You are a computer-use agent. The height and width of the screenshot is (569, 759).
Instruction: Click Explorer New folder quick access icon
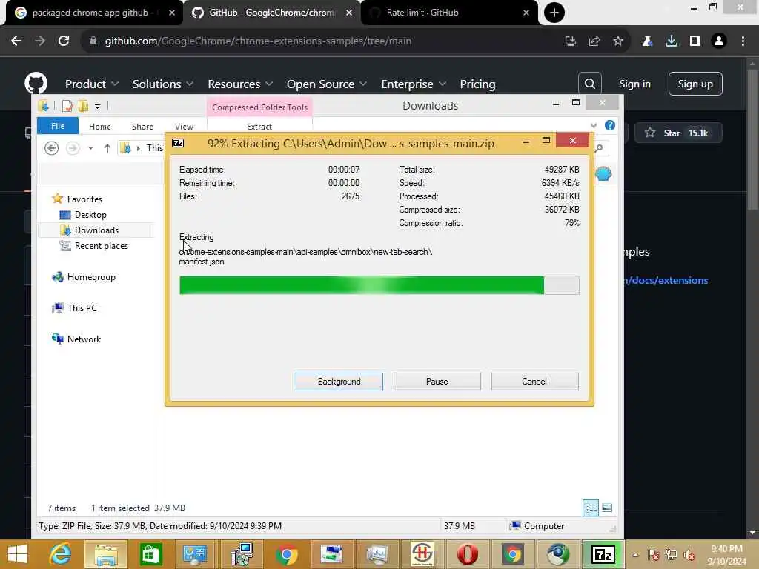(x=84, y=105)
